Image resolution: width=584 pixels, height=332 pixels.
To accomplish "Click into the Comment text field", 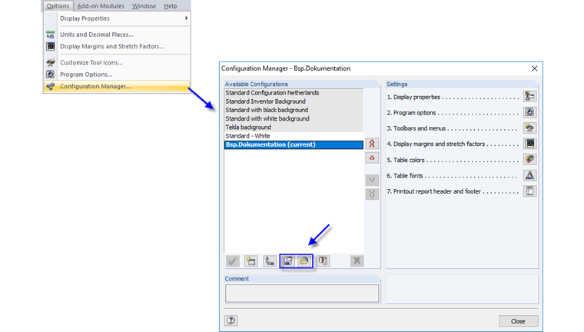I will click(302, 294).
